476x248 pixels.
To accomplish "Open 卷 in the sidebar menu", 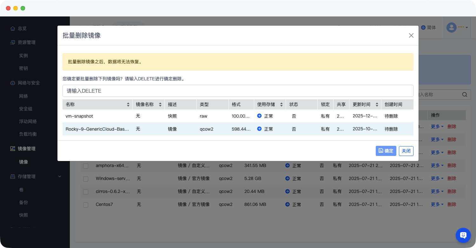I will (x=21, y=190).
